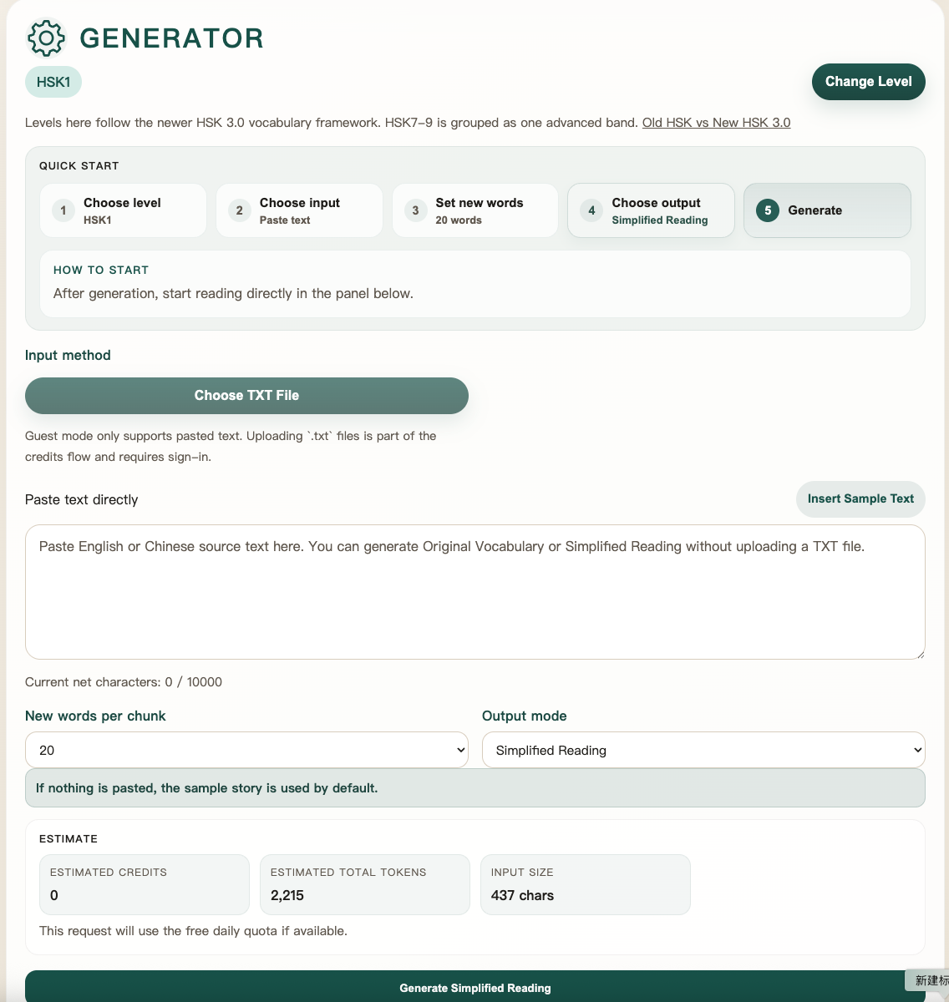
Task: Open the Change Level button
Action: tap(869, 82)
